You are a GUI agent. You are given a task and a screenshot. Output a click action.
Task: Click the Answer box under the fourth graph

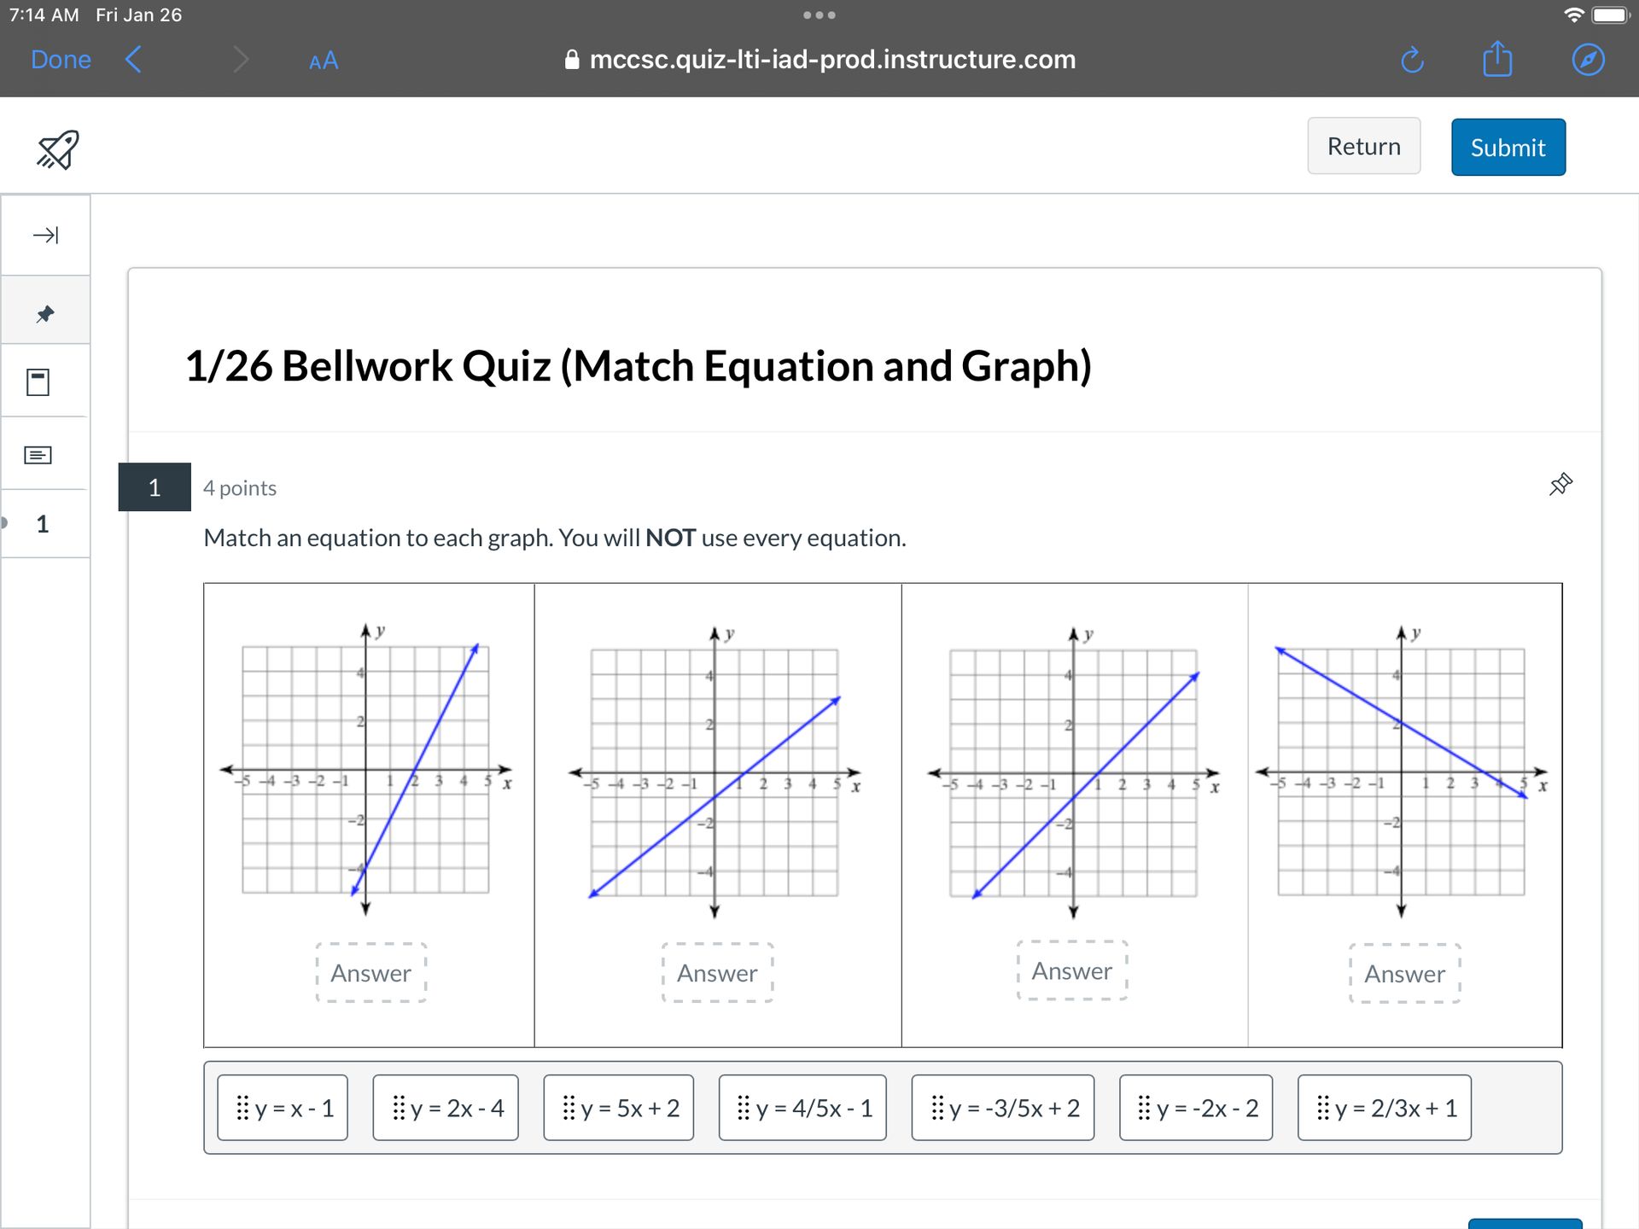pyautogui.click(x=1404, y=974)
